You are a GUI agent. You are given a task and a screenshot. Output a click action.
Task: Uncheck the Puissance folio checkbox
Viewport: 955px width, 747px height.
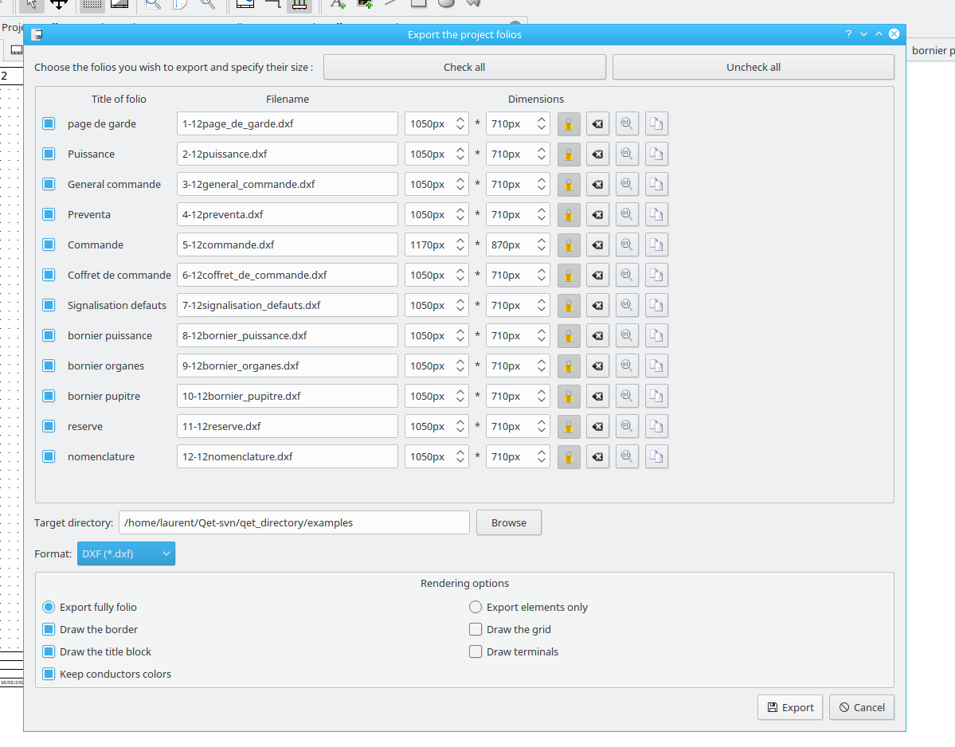[x=49, y=154]
